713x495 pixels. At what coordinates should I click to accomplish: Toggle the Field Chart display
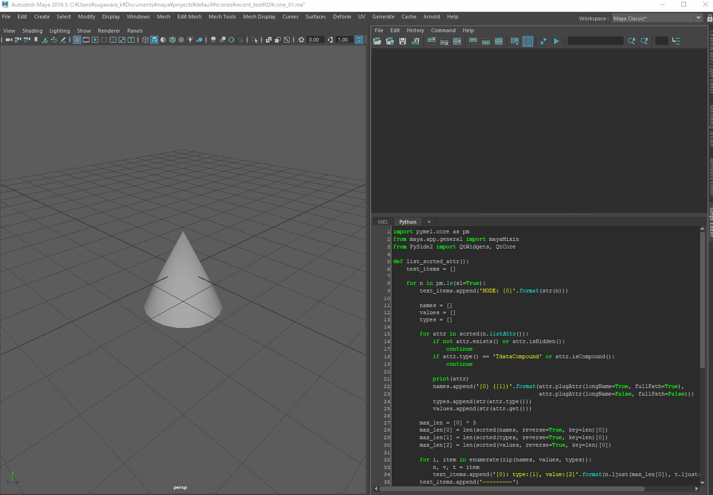click(113, 40)
